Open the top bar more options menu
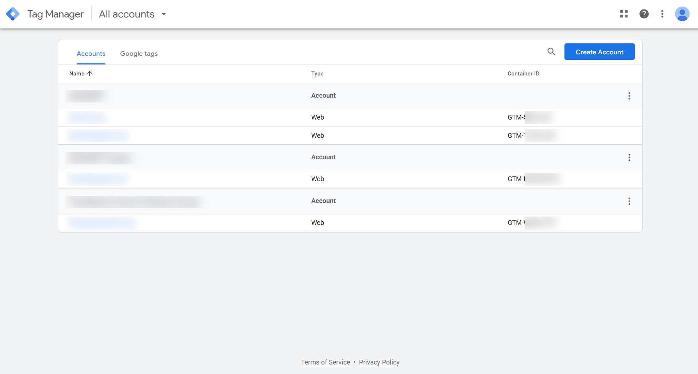The width and height of the screenshot is (698, 374). point(662,14)
